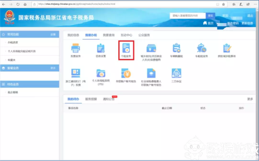Click the 特色业务 section header
The image size is (259, 161).
[x=29, y=84]
